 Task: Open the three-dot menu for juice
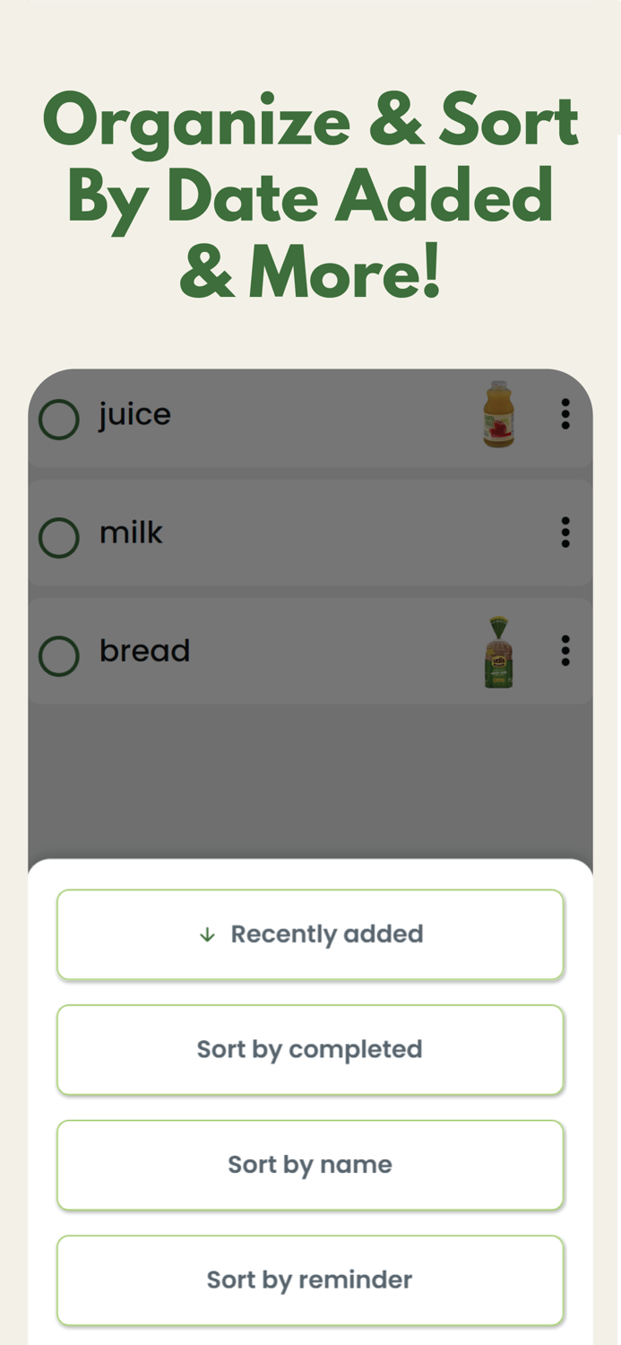click(x=565, y=413)
